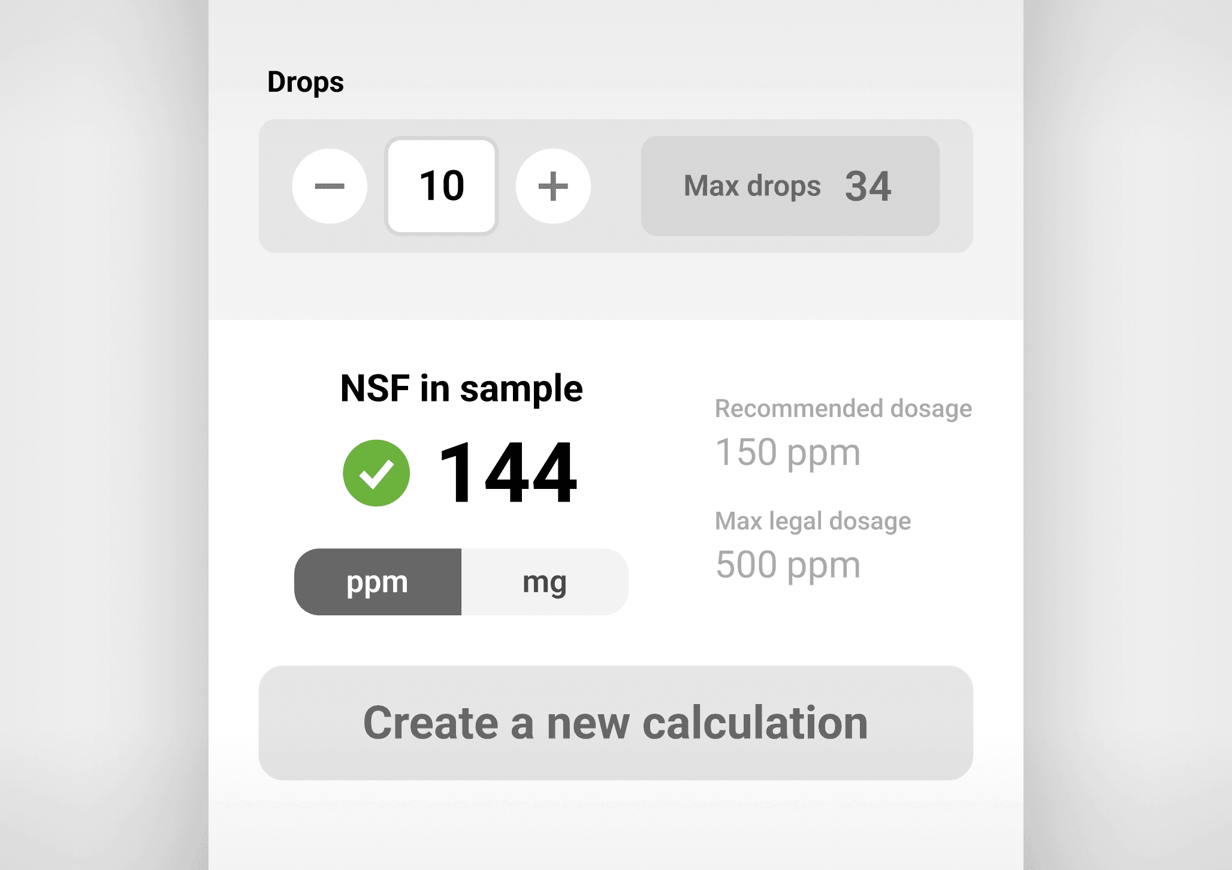
Task: Select the drops input showing 10
Action: pyautogui.click(x=442, y=186)
